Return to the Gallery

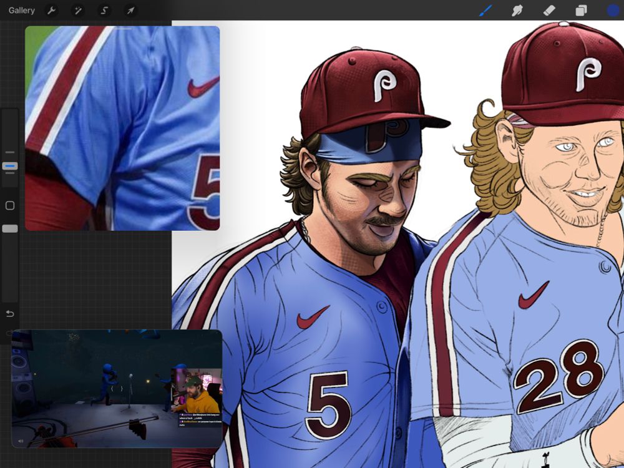21,11
